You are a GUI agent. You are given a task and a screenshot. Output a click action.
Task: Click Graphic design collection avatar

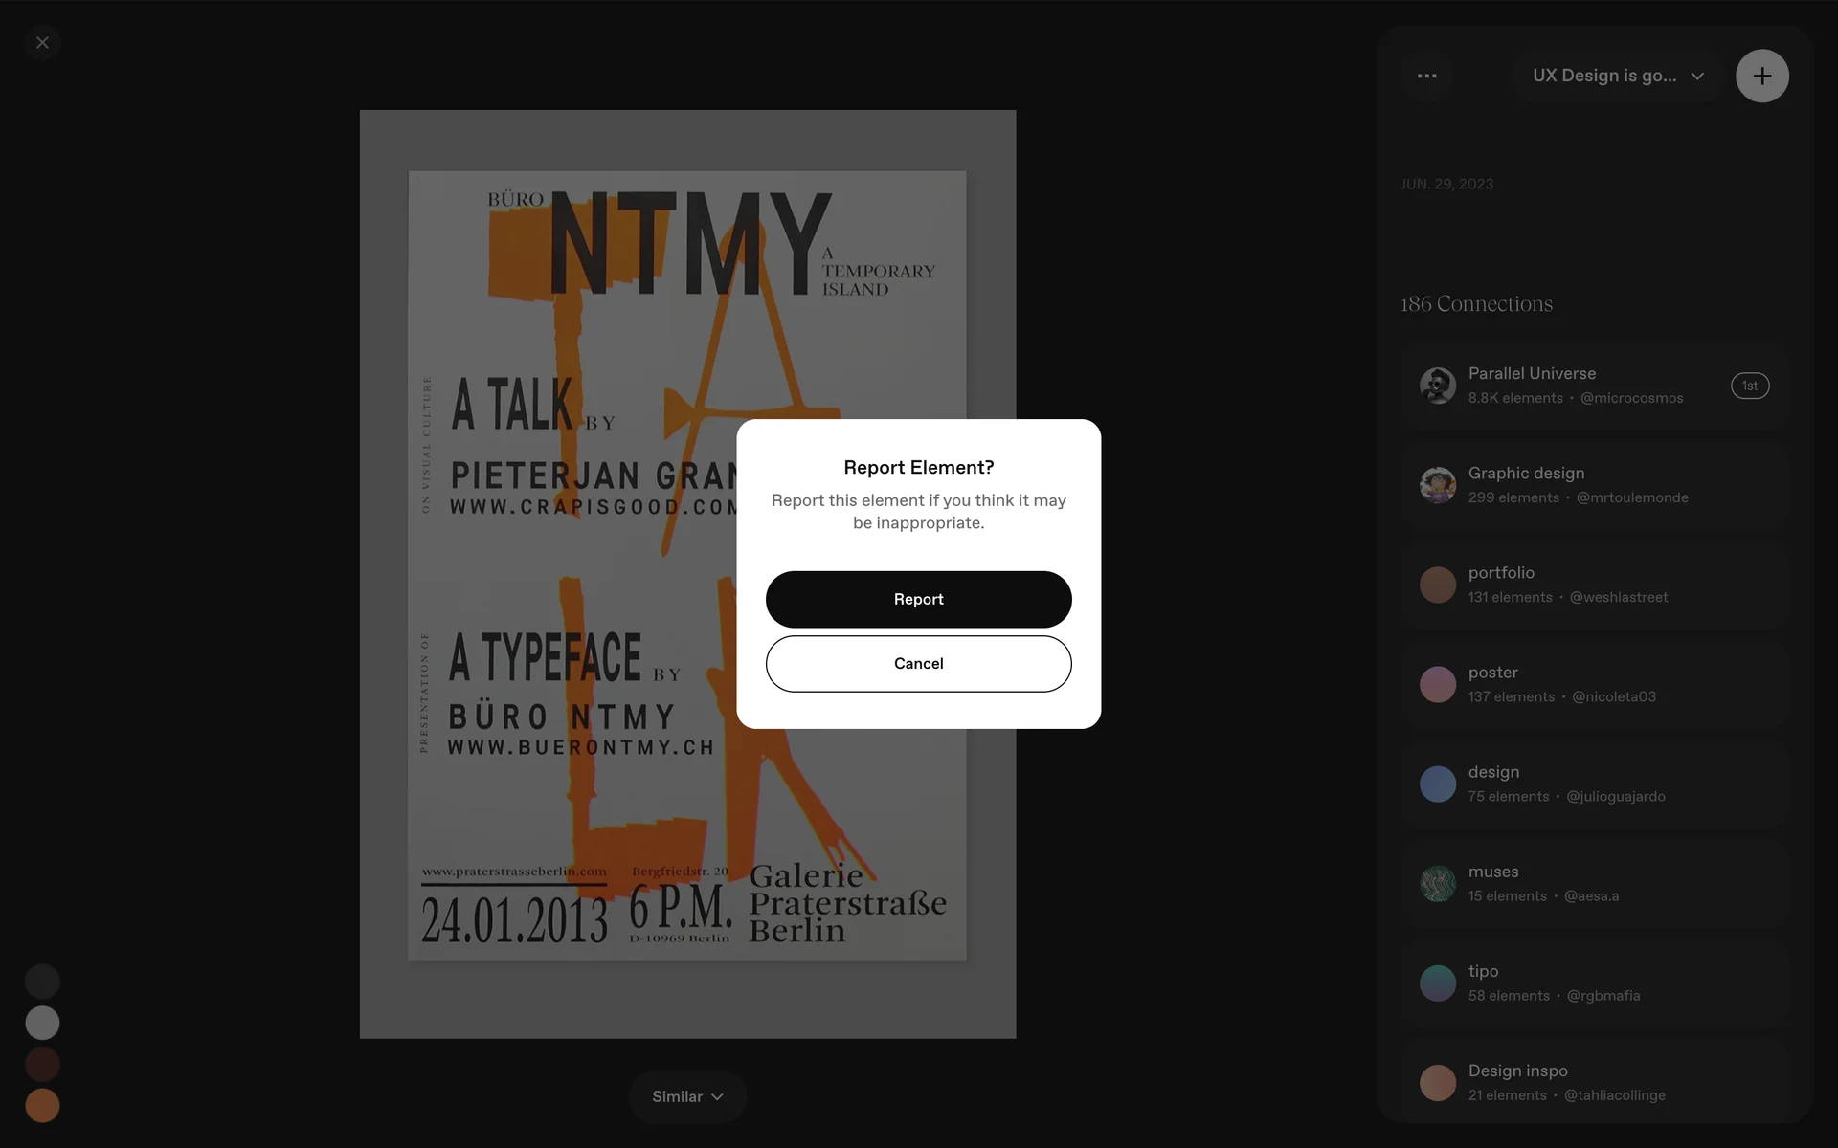point(1437,485)
